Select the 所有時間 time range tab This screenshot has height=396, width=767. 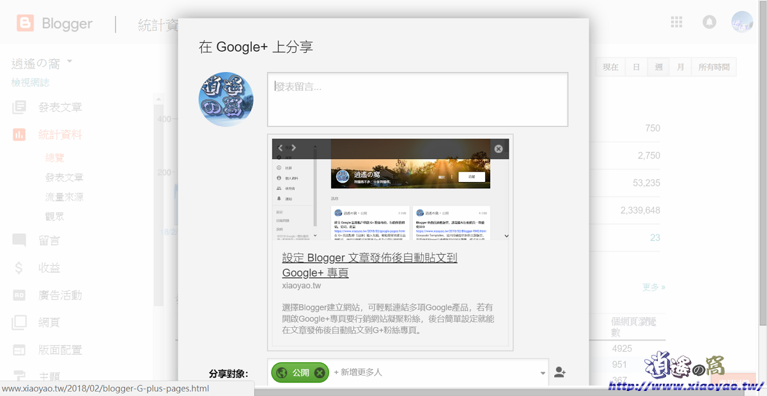714,67
